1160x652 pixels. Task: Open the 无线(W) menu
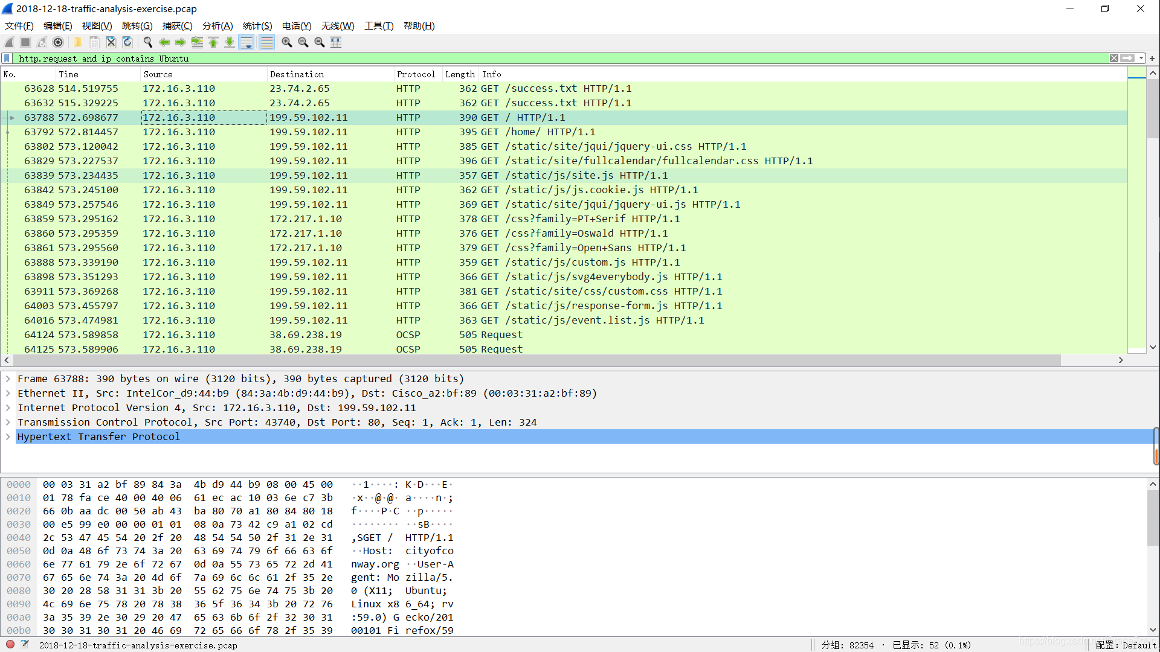338,26
